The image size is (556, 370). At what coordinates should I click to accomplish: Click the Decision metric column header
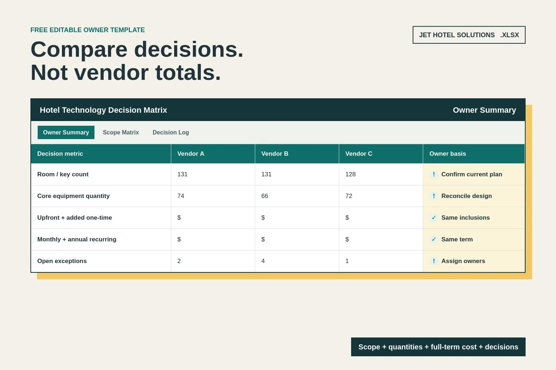101,154
